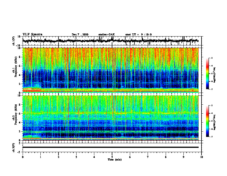
Task: Click the "station=GAK" label
Action: (x=107, y=35)
